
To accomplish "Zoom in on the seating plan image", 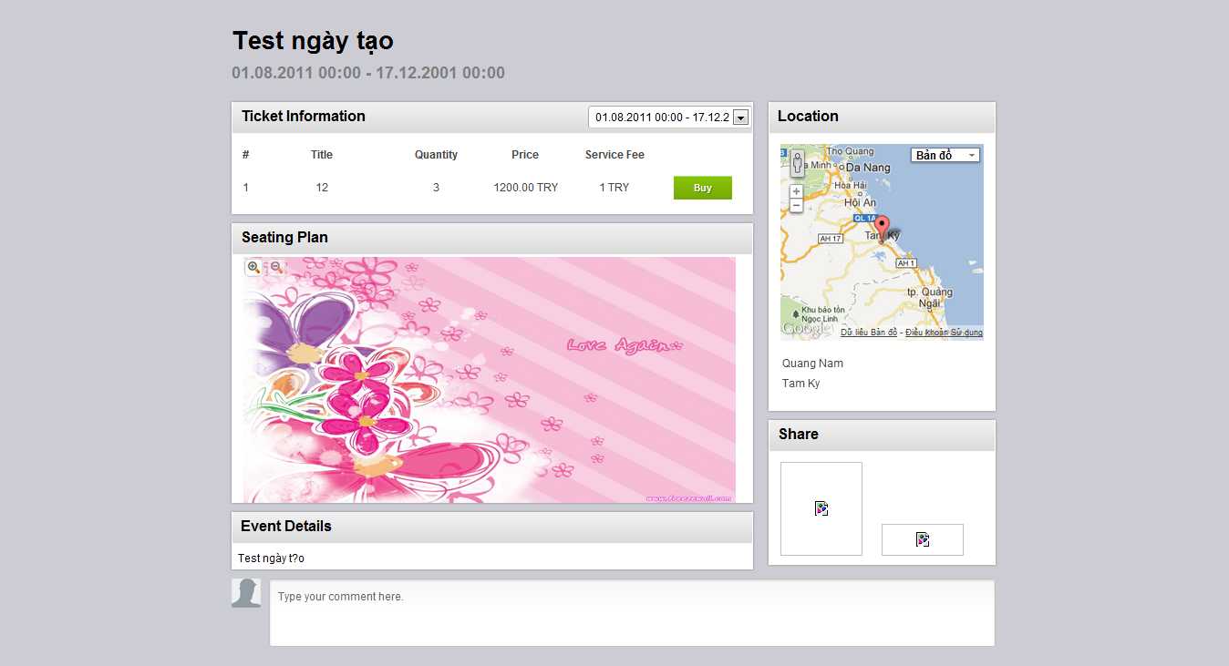I will [253, 267].
